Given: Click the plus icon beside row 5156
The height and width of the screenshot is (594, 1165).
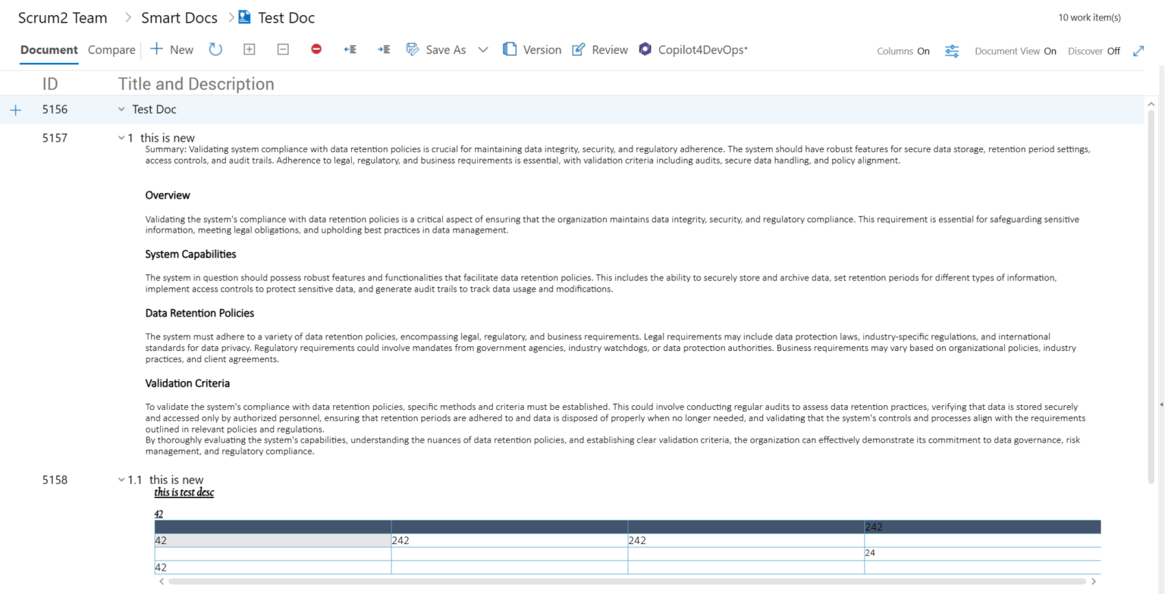Looking at the screenshot, I should (x=16, y=109).
